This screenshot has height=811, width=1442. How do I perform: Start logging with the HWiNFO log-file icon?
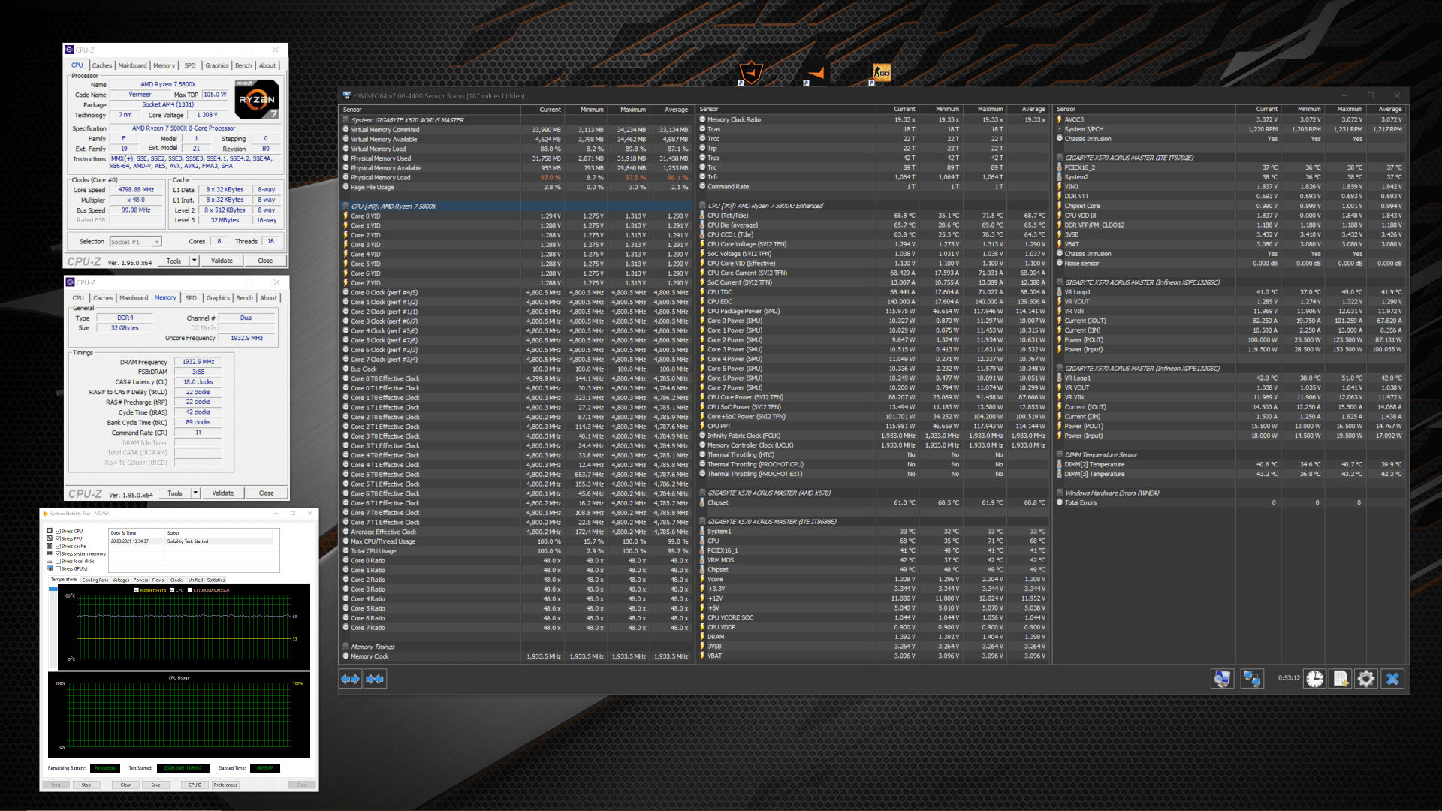(1341, 679)
